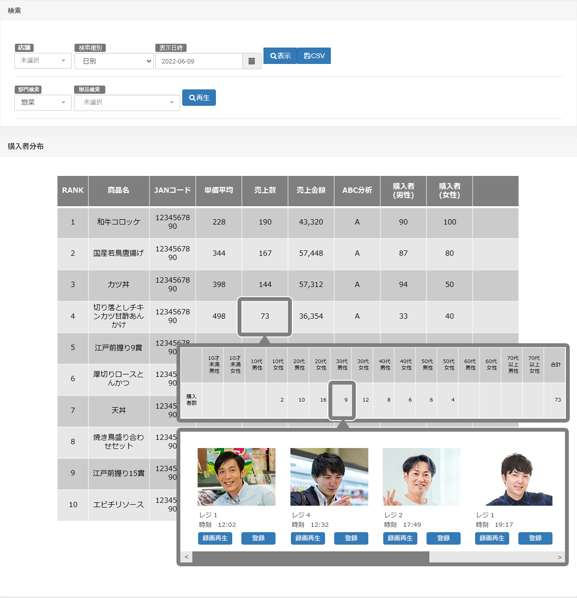Screen dimensions: 577x598
Task: Select the レジ 2 customer photo thumbnail
Action: [421, 477]
